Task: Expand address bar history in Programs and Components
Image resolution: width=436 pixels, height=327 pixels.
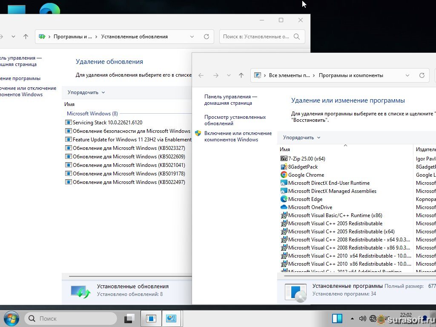Action: pos(407,75)
